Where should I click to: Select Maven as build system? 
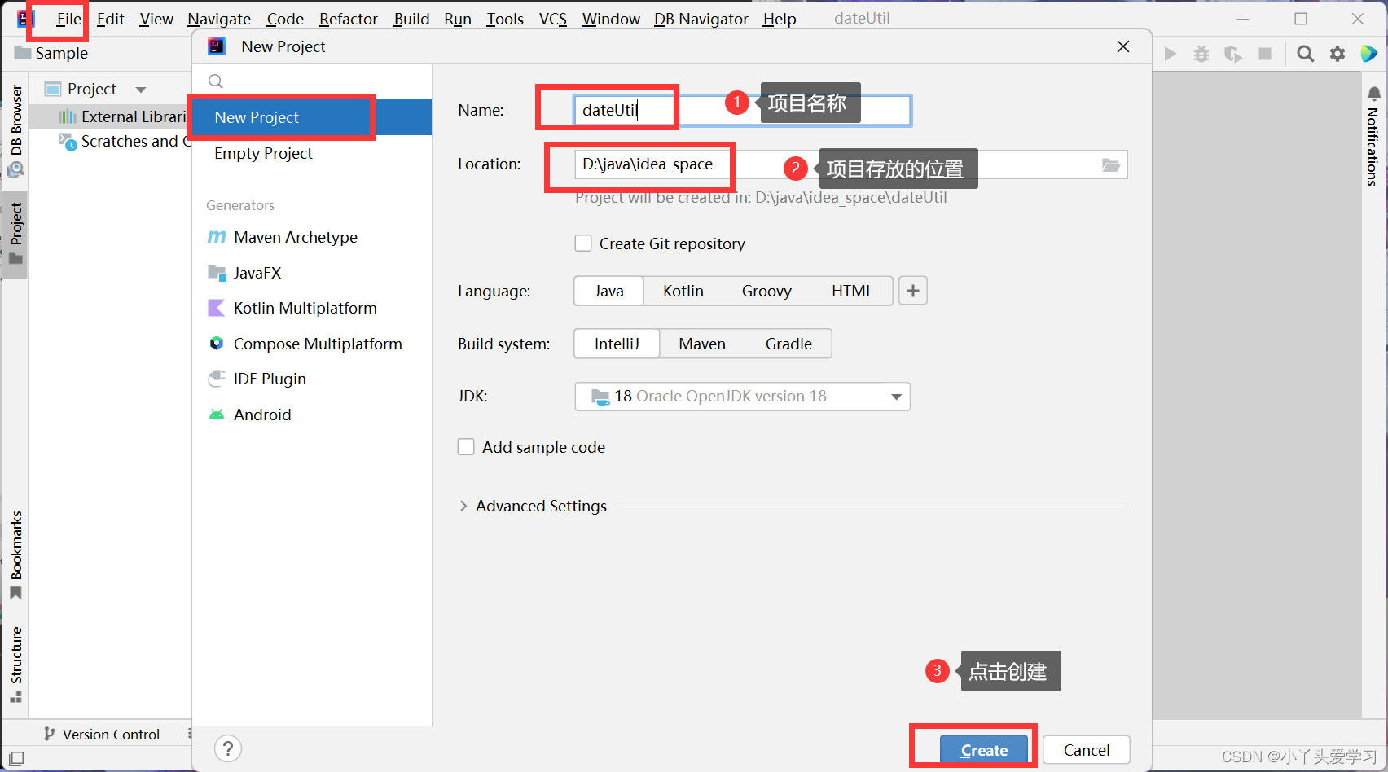(701, 344)
